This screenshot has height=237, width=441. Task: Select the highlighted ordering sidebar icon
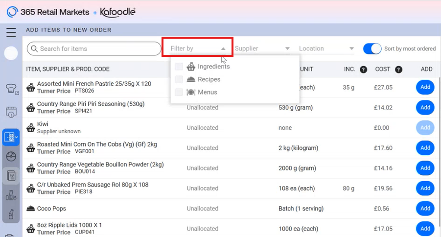pyautogui.click(x=11, y=138)
